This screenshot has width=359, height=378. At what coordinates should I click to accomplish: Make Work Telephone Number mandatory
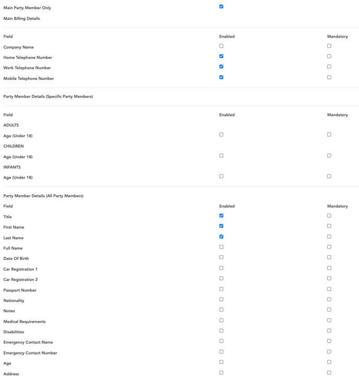(x=329, y=66)
